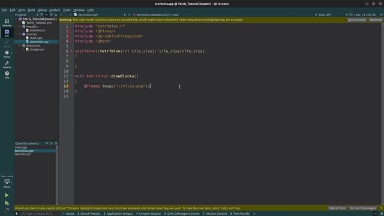This screenshot has width=384, height=216.
Task: Select main.cpp in Open Documents list
Action: (x=21, y=148)
